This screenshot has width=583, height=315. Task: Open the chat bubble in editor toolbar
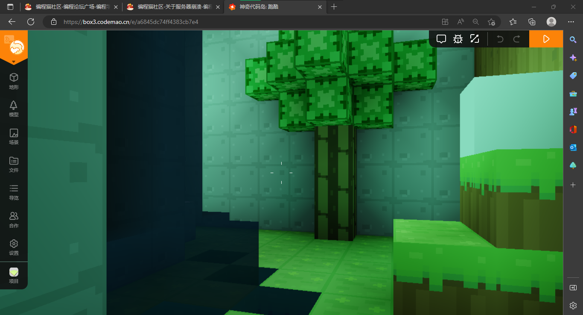coord(441,39)
